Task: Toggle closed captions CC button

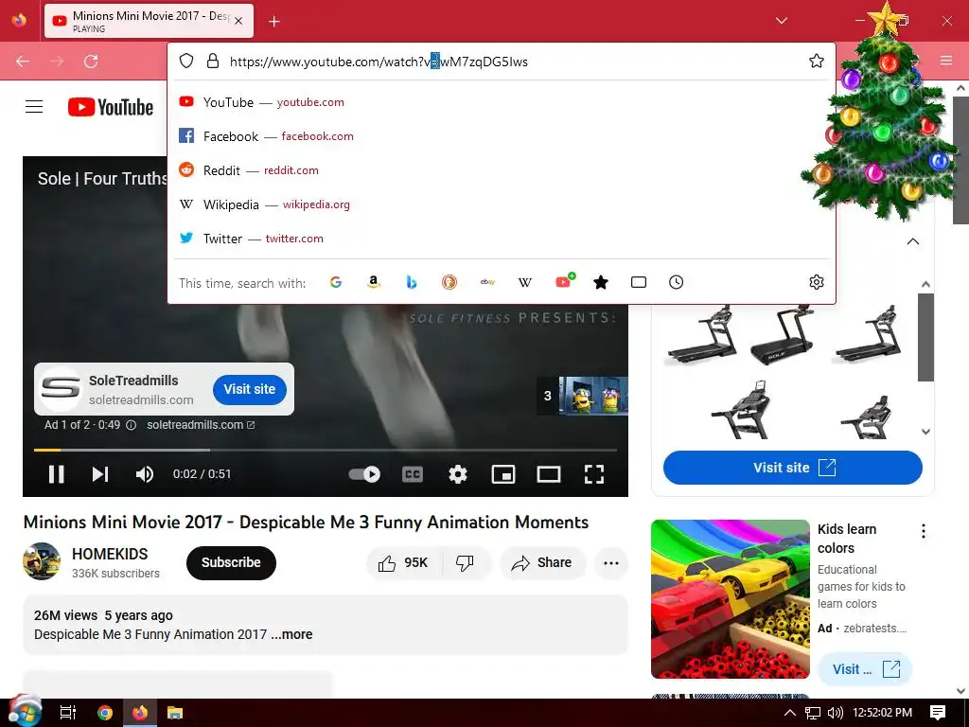Action: (413, 474)
